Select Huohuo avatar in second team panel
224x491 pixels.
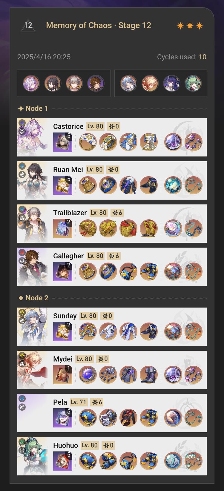click(193, 83)
